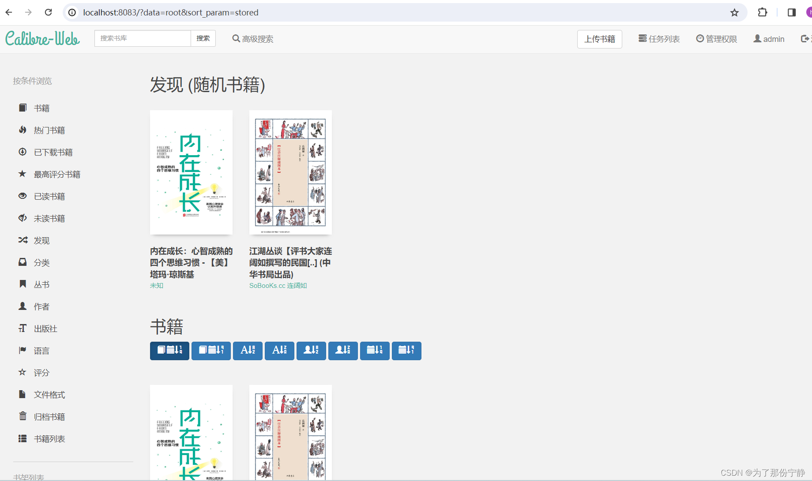812x481 pixels.
Task: Click the flag icon for 语言
Action: [23, 350]
